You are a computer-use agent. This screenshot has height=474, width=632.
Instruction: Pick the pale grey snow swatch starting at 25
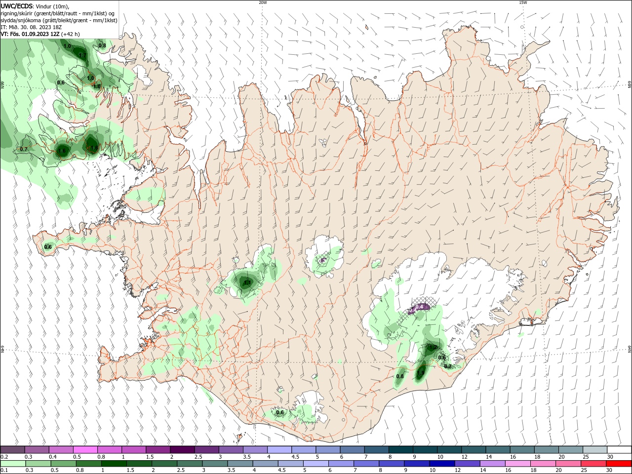click(x=594, y=450)
